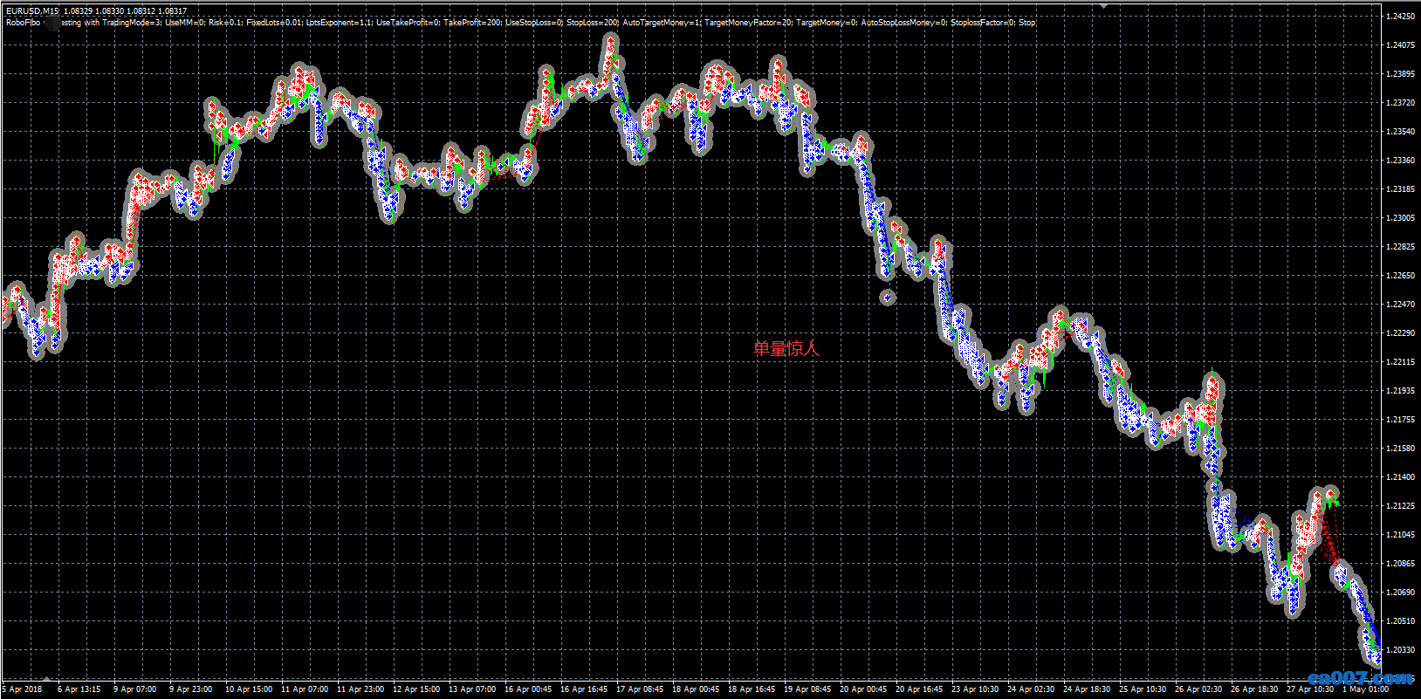Screen dimensions: 1421x699
Task: Select the 1 May 01:00 time label
Action: click(x=1365, y=689)
